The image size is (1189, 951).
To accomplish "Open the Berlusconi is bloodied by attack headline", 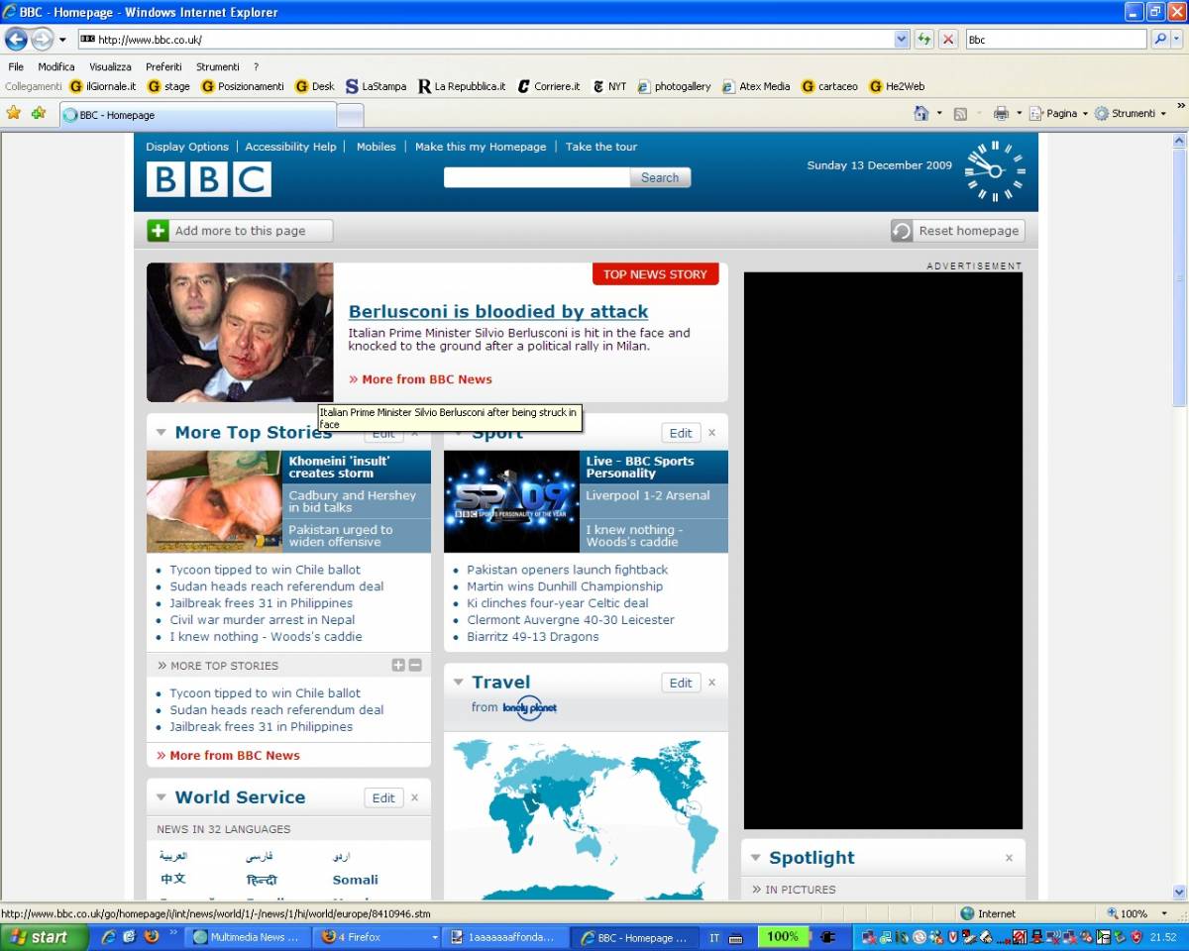I will (498, 311).
